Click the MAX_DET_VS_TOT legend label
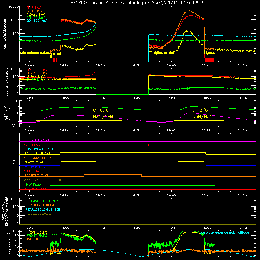This screenshot has height=260, width=260. [x=40, y=239]
